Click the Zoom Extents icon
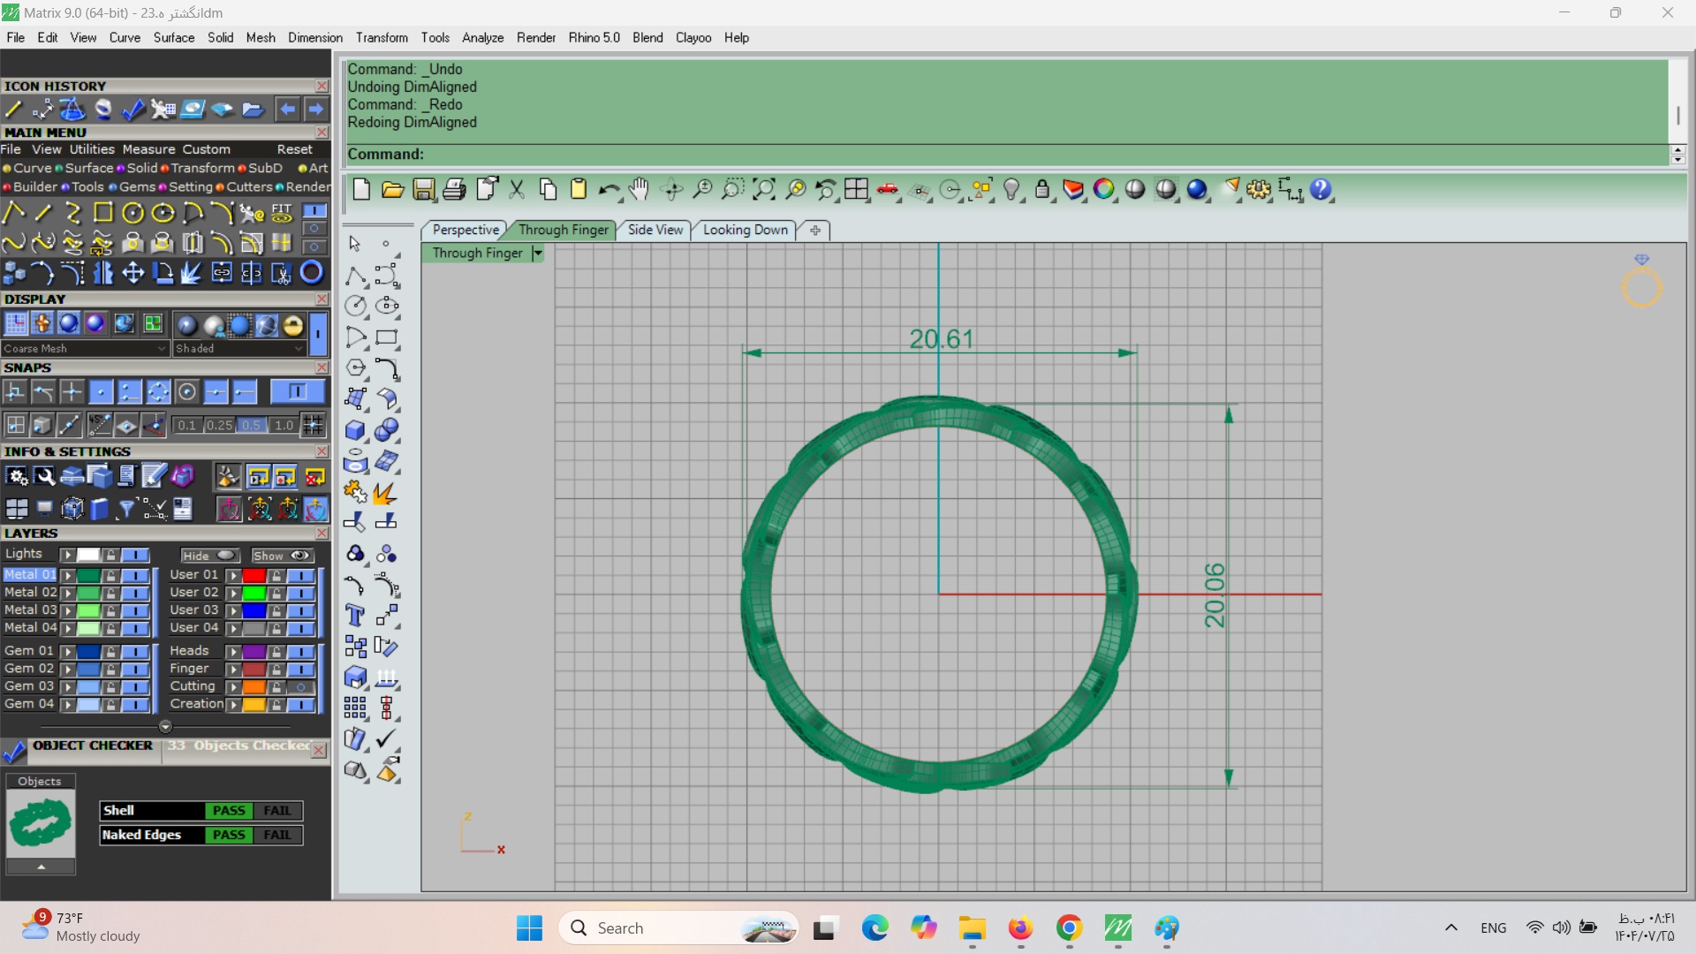The height and width of the screenshot is (954, 1696). [763, 189]
